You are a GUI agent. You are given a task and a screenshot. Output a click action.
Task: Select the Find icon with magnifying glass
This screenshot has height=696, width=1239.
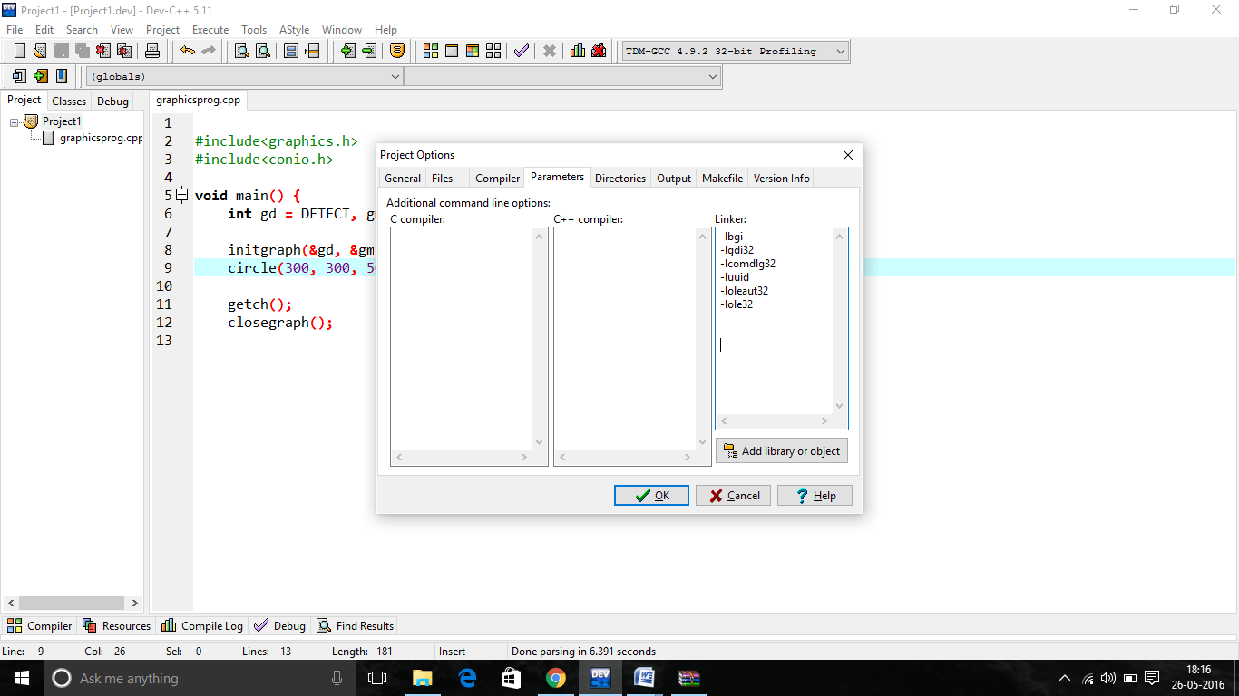[243, 51]
